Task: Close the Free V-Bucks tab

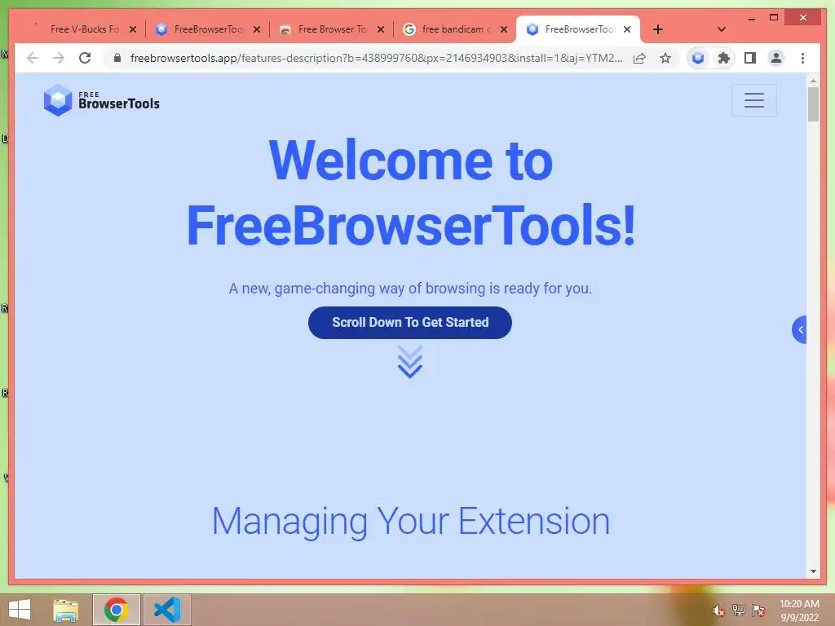Action: click(133, 29)
